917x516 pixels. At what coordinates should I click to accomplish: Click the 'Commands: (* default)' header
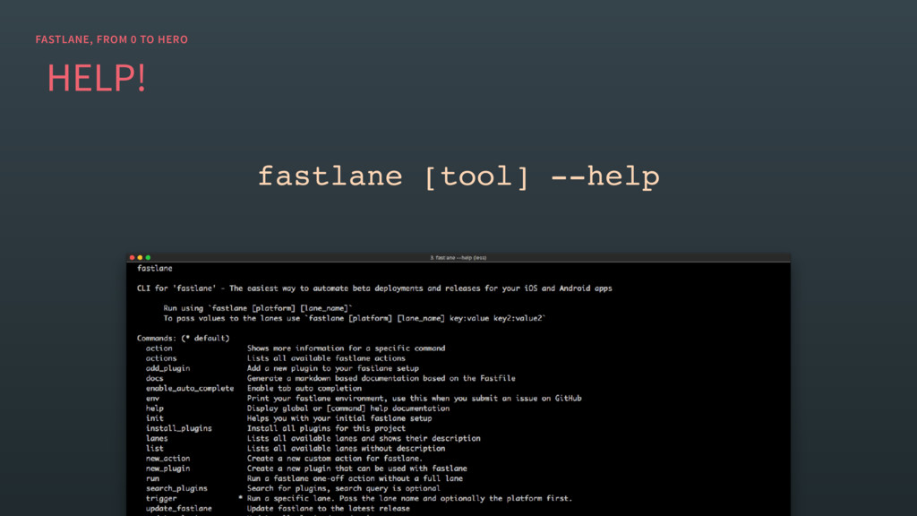tap(183, 338)
